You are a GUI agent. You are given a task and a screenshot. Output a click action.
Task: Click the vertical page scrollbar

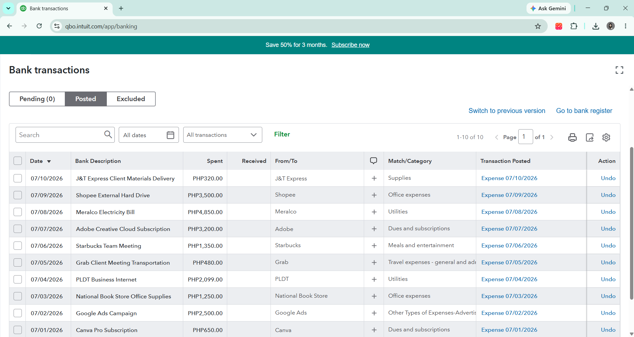click(x=631, y=223)
